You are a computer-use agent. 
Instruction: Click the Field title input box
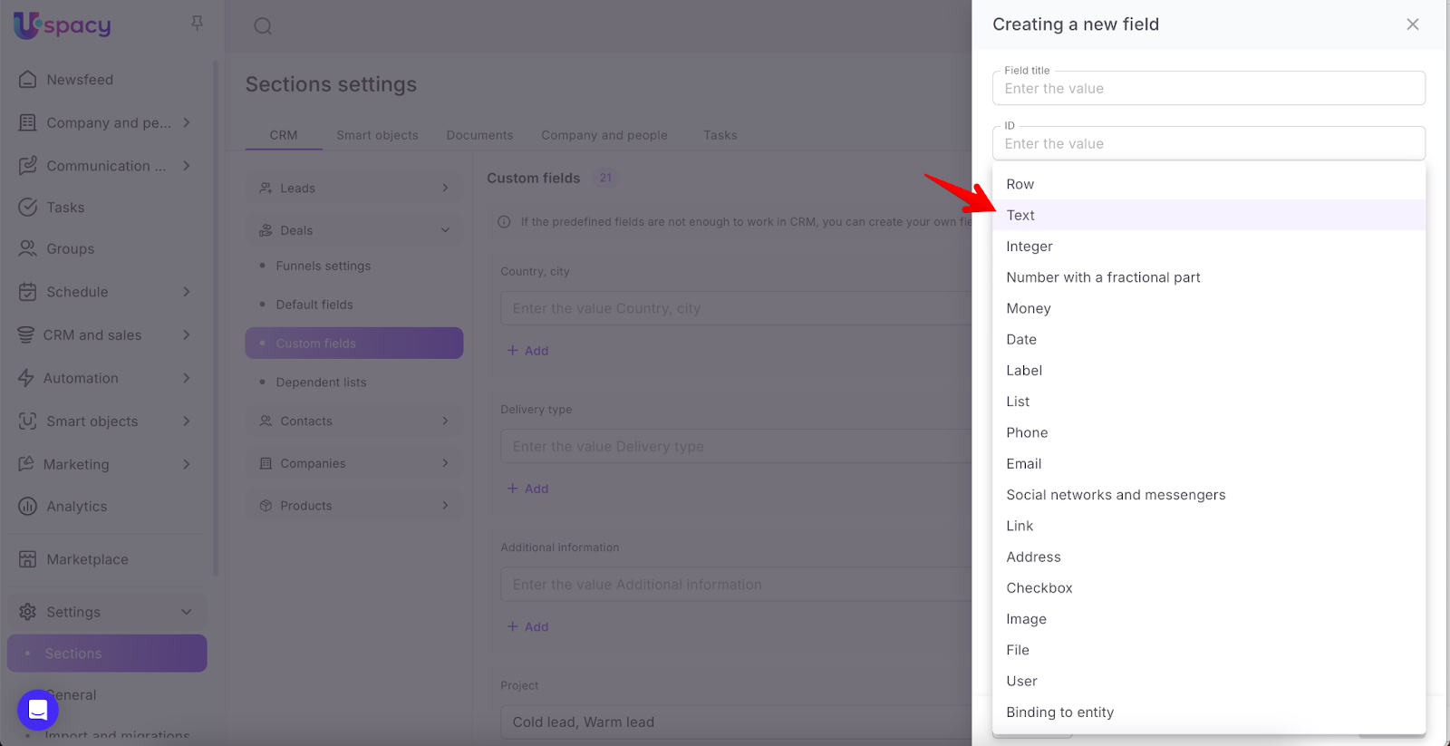pyautogui.click(x=1208, y=89)
